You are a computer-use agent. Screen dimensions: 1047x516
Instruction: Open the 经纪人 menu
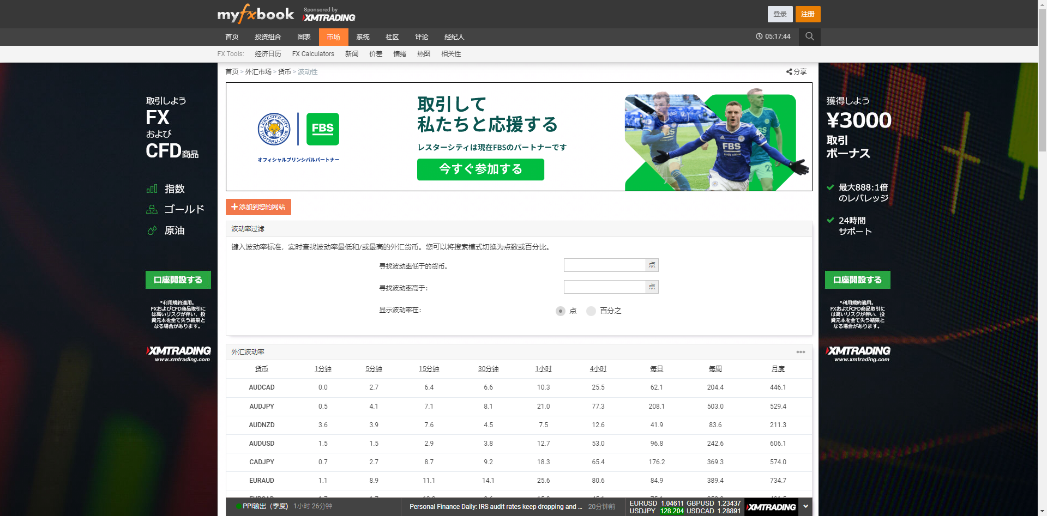coord(454,37)
